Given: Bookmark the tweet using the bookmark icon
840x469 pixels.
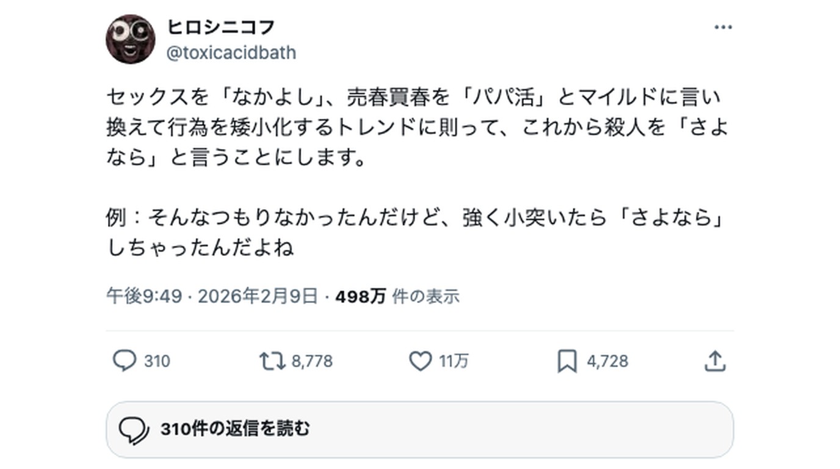Looking at the screenshot, I should point(568,361).
